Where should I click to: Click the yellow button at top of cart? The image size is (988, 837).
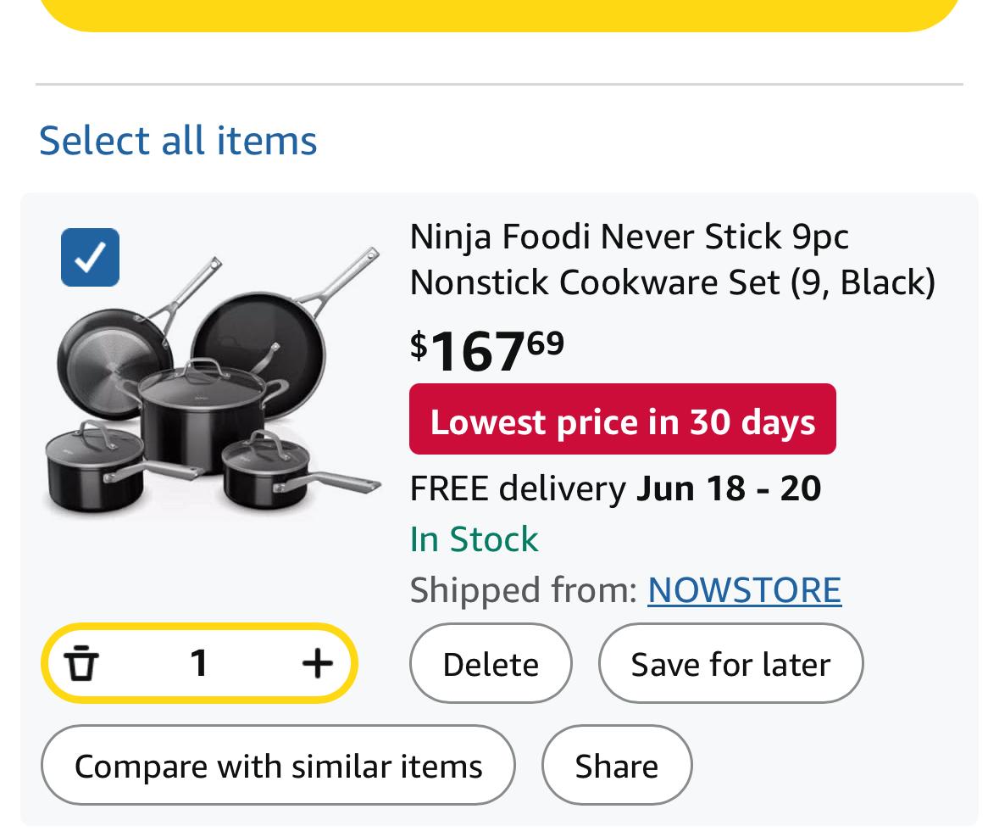click(499, 14)
